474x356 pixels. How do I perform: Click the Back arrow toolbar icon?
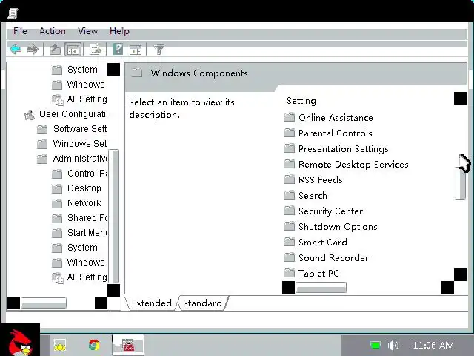(16, 49)
